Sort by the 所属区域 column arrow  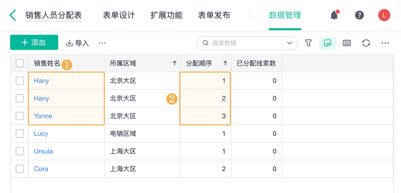(174, 63)
